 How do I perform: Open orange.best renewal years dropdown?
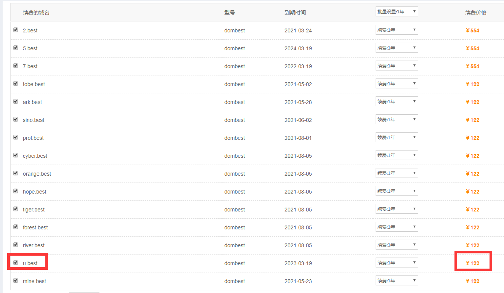coord(397,173)
